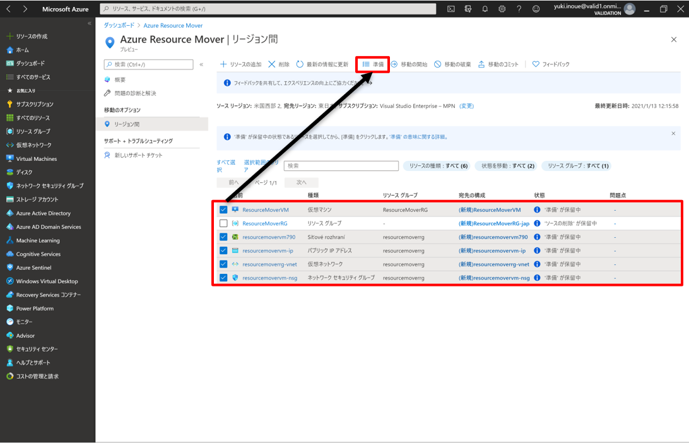Click 移動の破棄 in the toolbar
This screenshot has width=689, height=443.
[452, 64]
